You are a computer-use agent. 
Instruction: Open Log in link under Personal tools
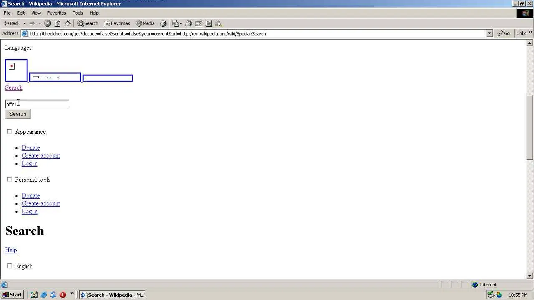point(30,211)
